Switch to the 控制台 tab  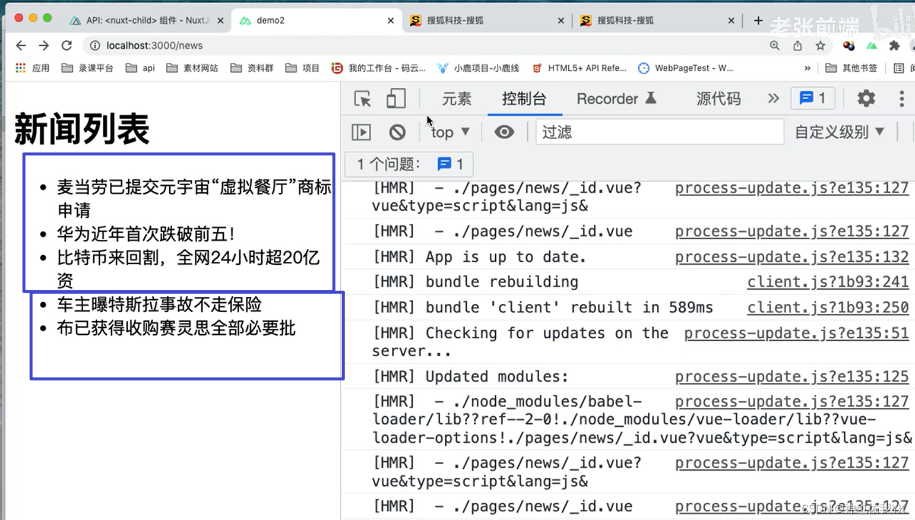click(x=524, y=99)
